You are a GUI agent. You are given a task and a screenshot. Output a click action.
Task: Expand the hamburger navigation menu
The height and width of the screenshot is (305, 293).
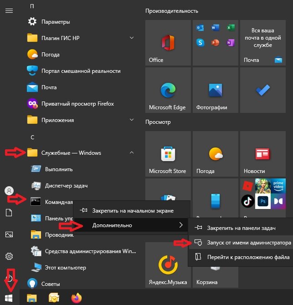(x=9, y=11)
